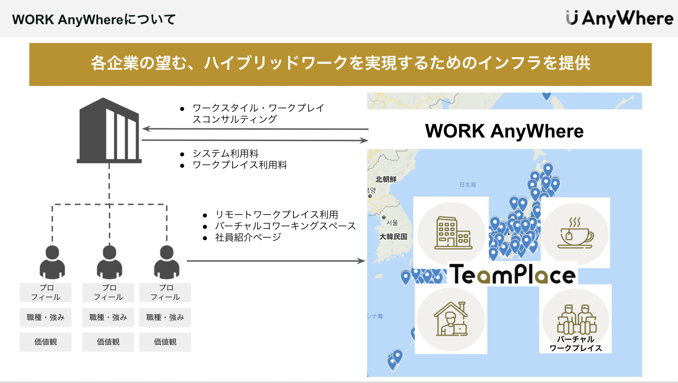Viewport: 678px width, 383px height.
Task: Click the company office building icon
Action: pyautogui.click(x=109, y=130)
